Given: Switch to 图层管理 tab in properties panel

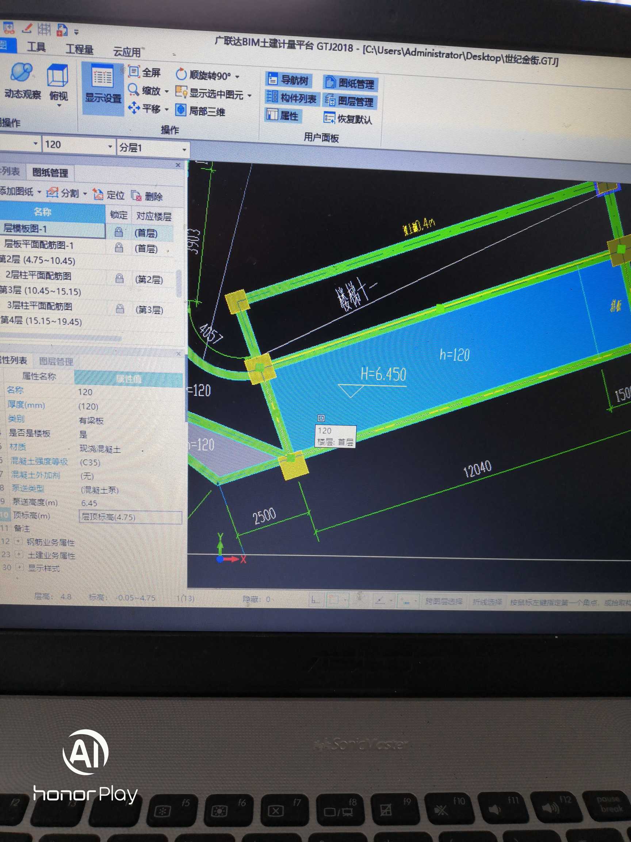Looking at the screenshot, I should 56,361.
